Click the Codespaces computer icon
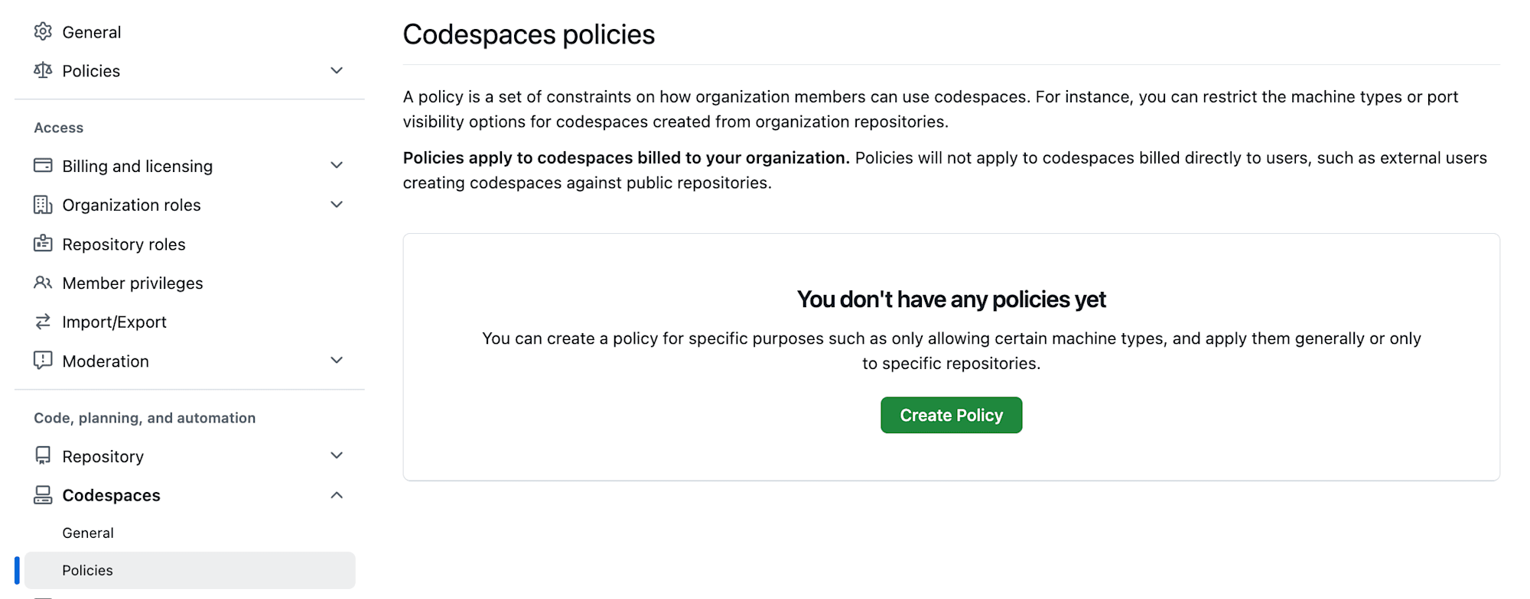The height and width of the screenshot is (599, 1530). coord(43,495)
